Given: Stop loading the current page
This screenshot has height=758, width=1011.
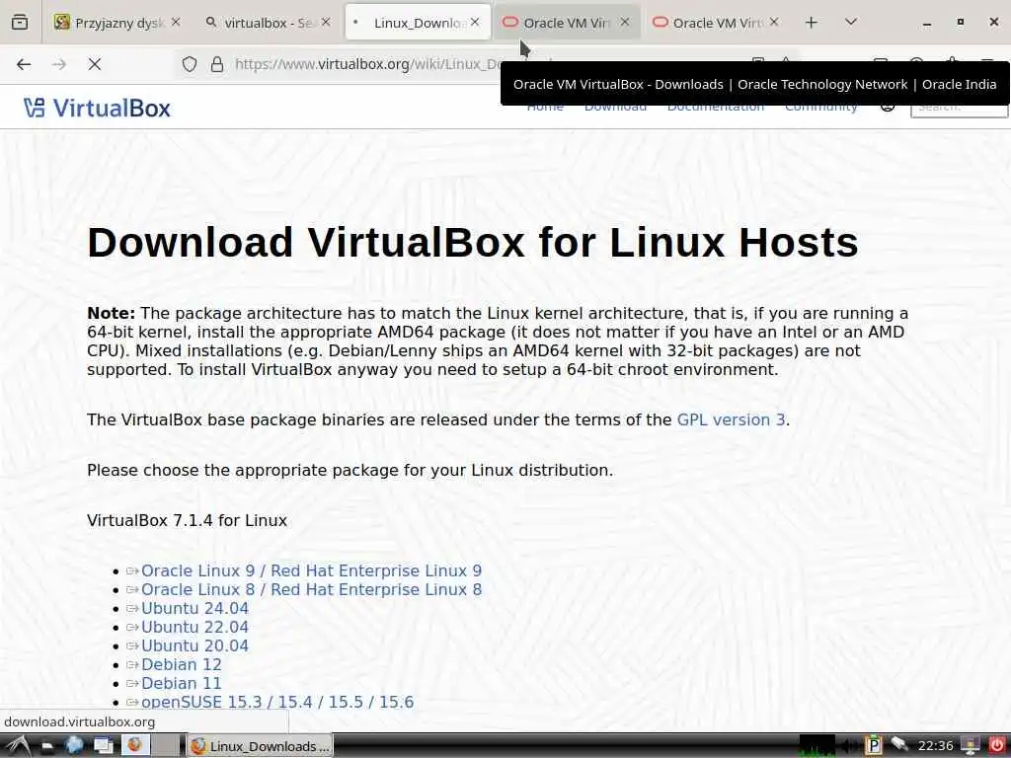Looking at the screenshot, I should (95, 64).
